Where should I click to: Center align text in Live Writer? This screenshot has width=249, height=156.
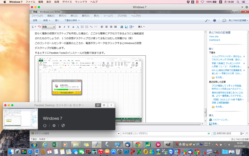click(x=106, y=27)
